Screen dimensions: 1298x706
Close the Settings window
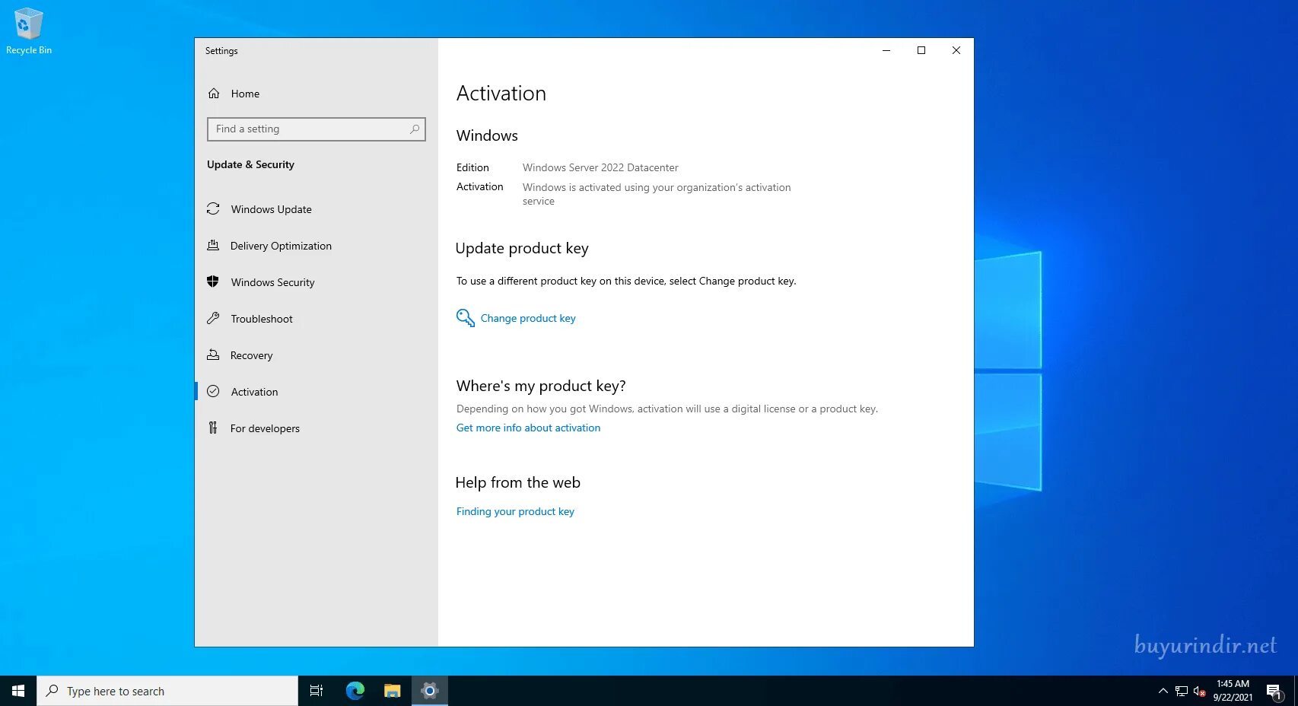(x=956, y=50)
